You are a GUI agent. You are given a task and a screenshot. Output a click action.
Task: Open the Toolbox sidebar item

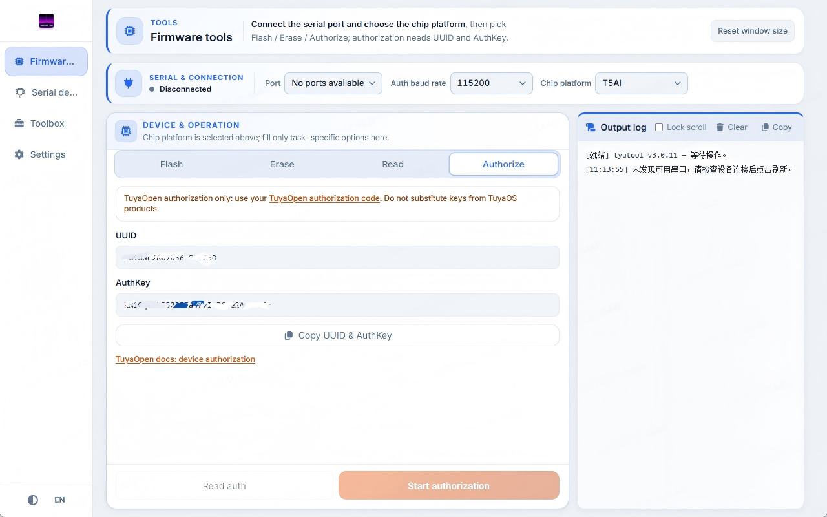pos(46,123)
